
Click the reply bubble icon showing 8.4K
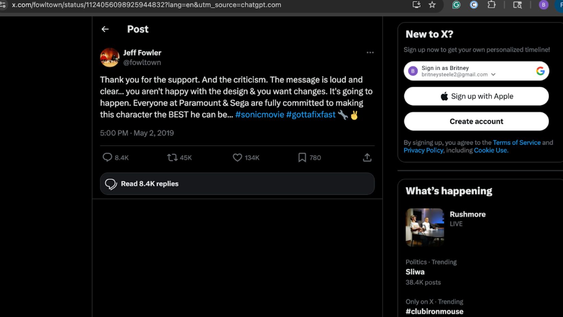click(107, 157)
